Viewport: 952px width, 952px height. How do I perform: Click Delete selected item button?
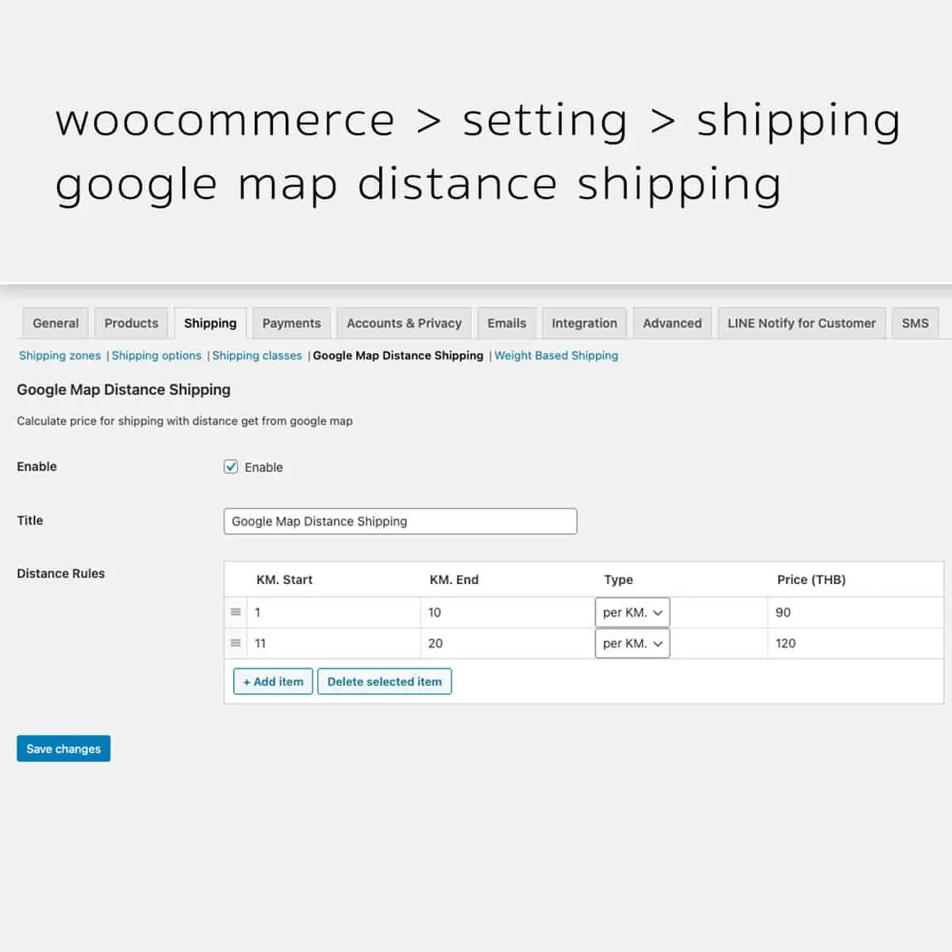pos(384,681)
